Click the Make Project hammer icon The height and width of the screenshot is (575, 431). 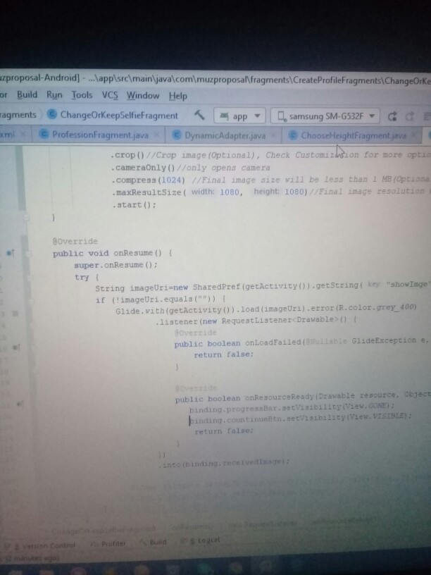[x=199, y=115]
